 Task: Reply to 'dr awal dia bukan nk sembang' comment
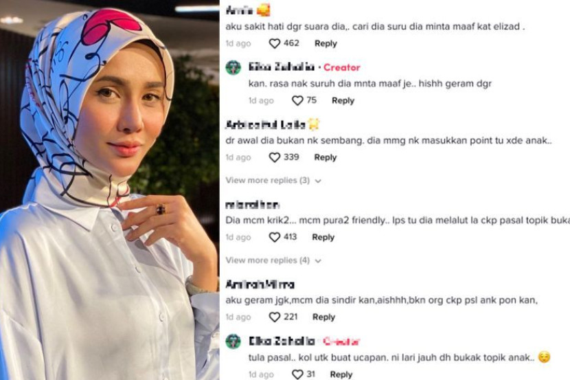326,157
